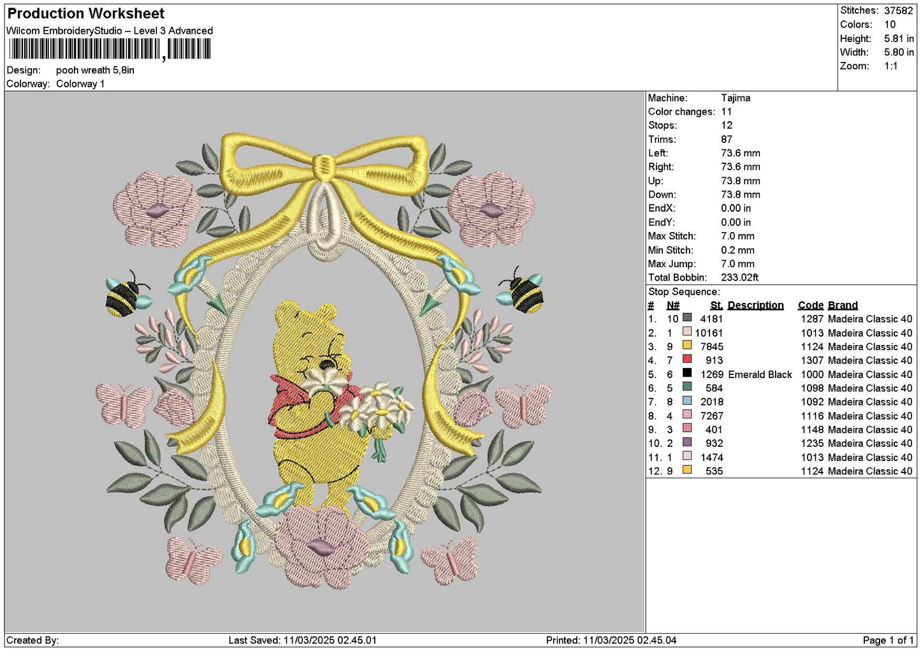Click the thread code 1235
This screenshot has width=921, height=651.
click(813, 443)
